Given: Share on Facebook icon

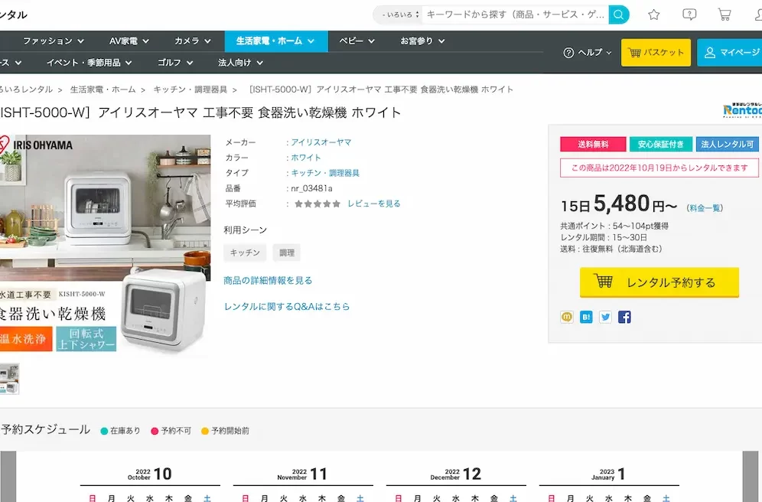Looking at the screenshot, I should [624, 318].
